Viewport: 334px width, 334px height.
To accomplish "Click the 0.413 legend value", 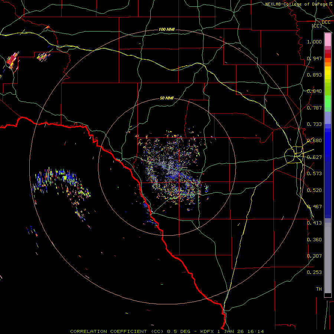I will point(314,223).
